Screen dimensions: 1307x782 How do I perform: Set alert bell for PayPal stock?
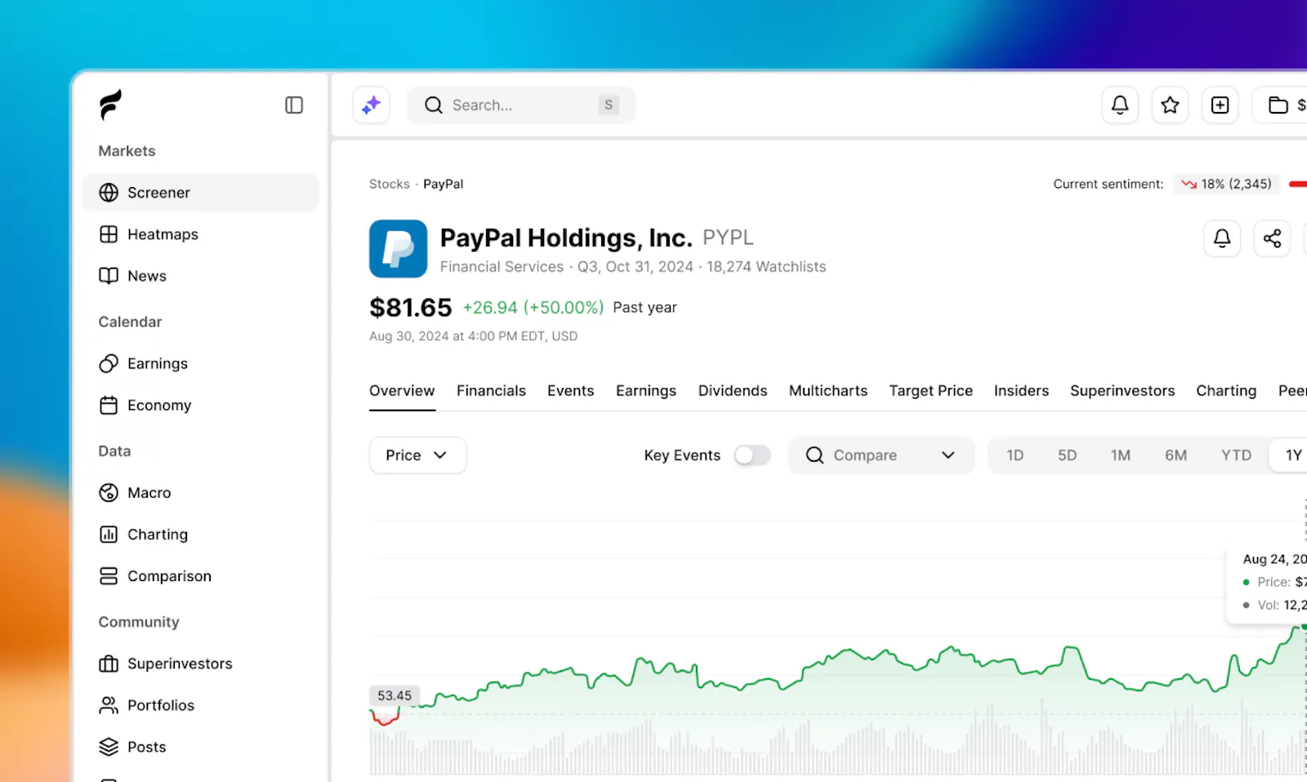(x=1222, y=239)
